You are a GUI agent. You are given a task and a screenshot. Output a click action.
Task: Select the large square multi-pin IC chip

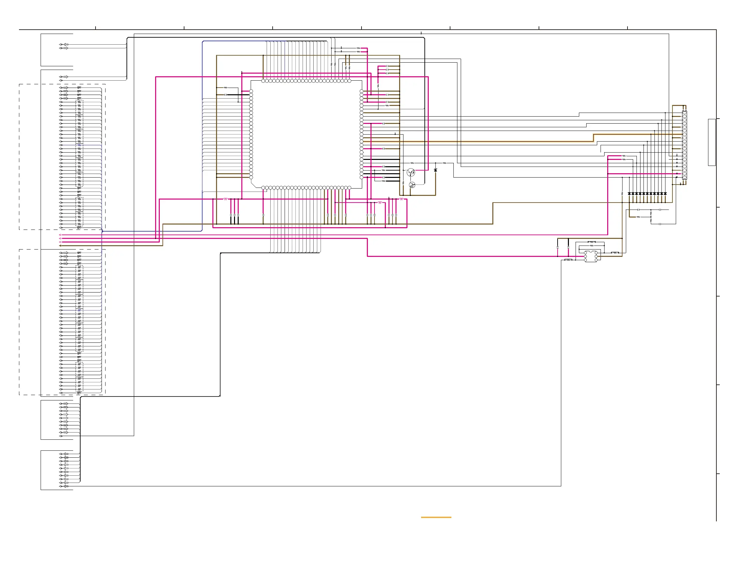click(x=306, y=134)
